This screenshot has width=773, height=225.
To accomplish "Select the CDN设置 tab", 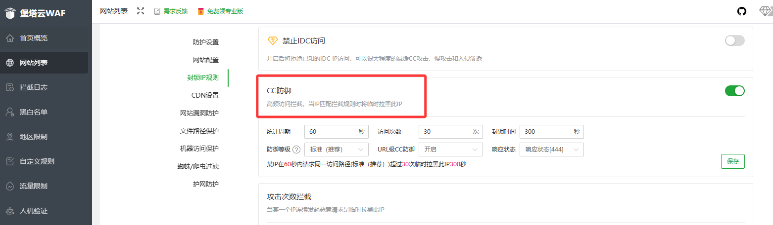I will point(205,95).
